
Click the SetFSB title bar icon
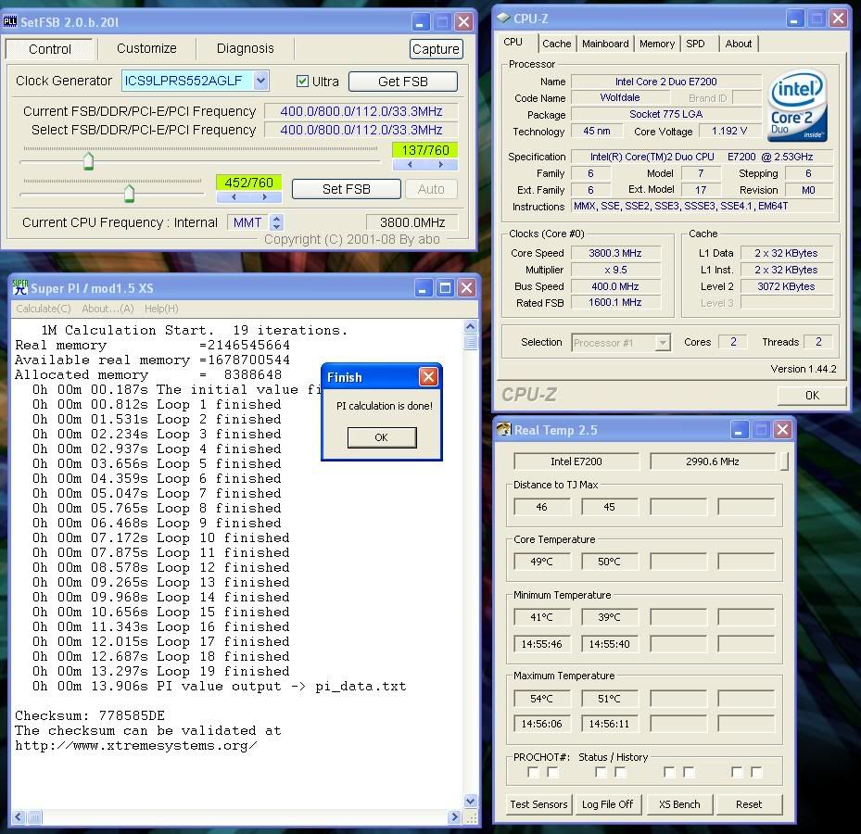pyautogui.click(x=10, y=22)
